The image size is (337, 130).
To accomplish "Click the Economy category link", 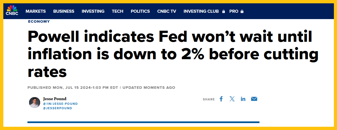I will coord(39,21).
